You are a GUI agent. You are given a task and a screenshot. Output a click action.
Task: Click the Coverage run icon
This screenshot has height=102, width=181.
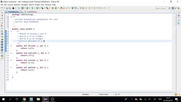[42, 8]
